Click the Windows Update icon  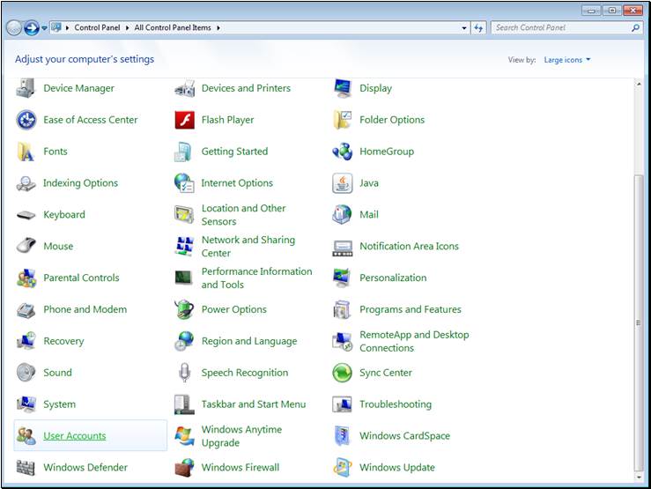coord(343,468)
